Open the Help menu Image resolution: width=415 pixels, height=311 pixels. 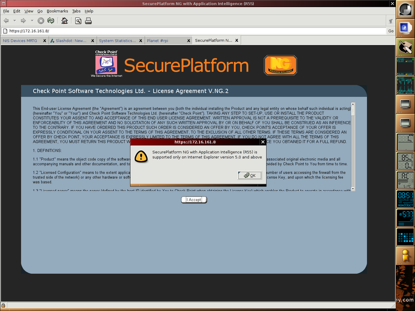(89, 11)
